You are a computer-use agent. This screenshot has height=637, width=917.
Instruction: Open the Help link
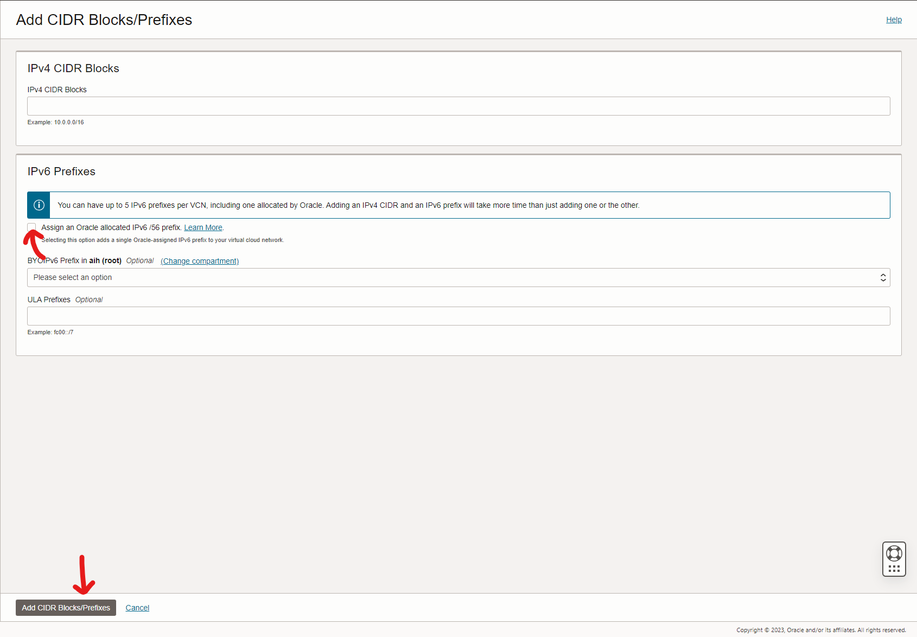[894, 20]
